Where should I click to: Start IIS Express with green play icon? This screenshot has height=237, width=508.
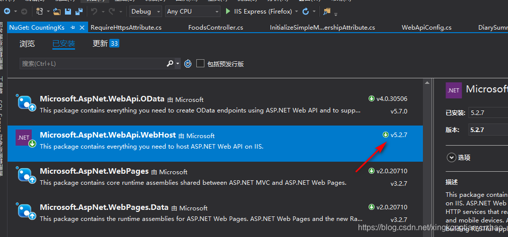click(228, 12)
